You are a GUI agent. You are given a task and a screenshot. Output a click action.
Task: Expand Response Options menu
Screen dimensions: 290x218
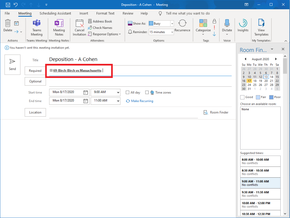pos(104,34)
